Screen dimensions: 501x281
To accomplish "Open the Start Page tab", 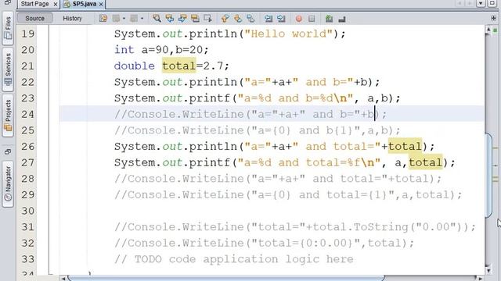I will point(34,4).
